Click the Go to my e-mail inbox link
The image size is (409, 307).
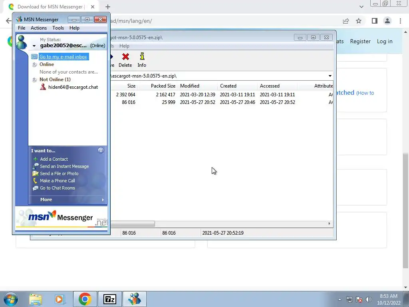[x=64, y=57]
